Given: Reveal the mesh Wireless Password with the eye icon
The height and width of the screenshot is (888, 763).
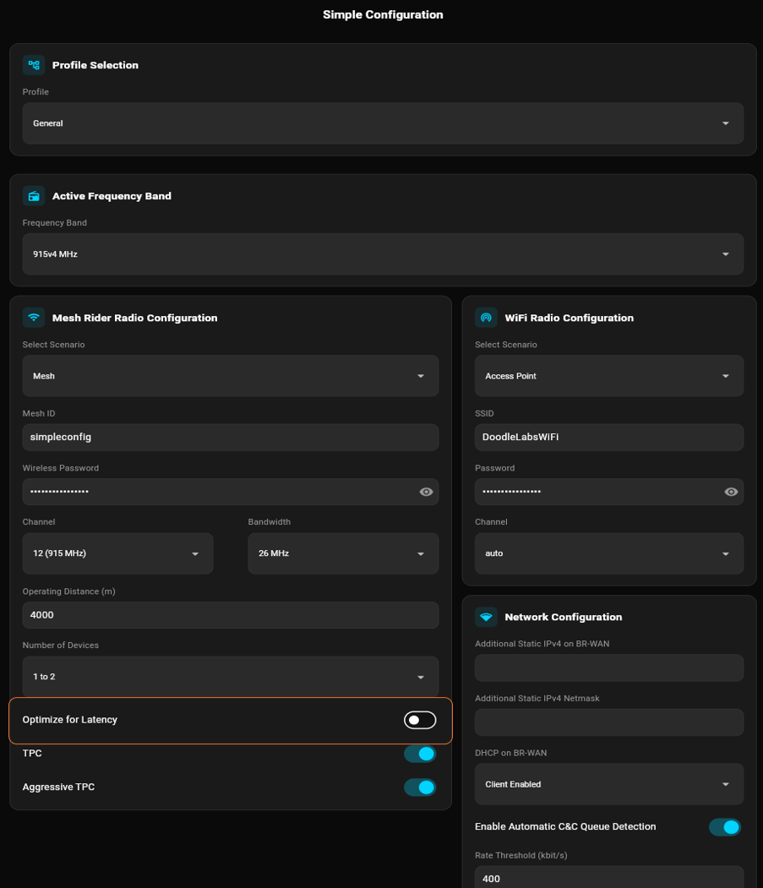Looking at the screenshot, I should (426, 491).
